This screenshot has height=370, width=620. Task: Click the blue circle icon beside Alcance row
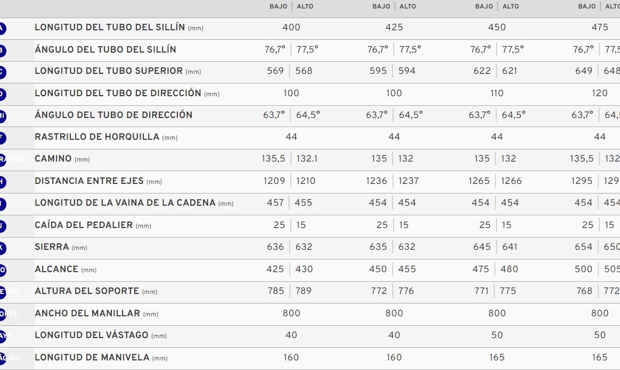(2, 270)
